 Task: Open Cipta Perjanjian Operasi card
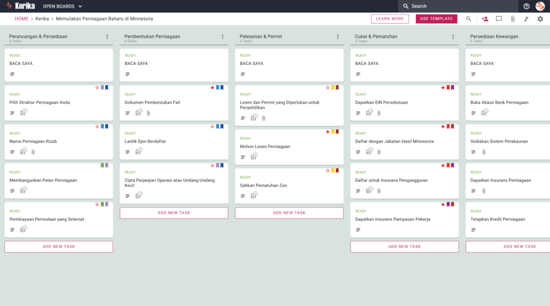174,183
